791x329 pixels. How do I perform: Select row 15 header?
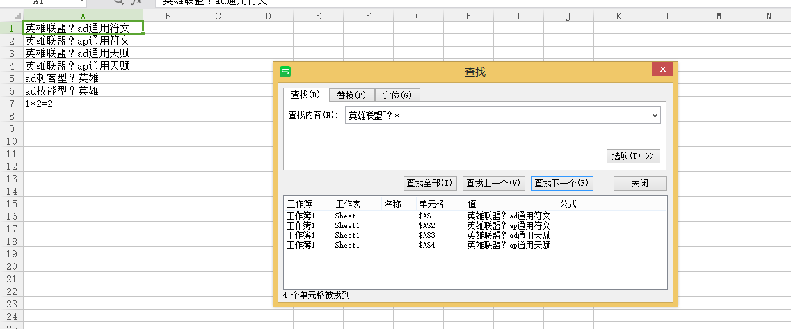coord(12,204)
